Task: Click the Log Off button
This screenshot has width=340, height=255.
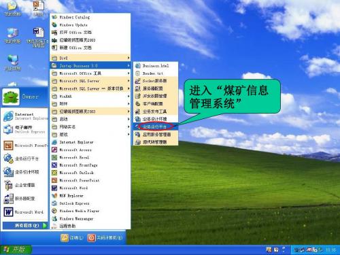Action: click(x=72, y=237)
